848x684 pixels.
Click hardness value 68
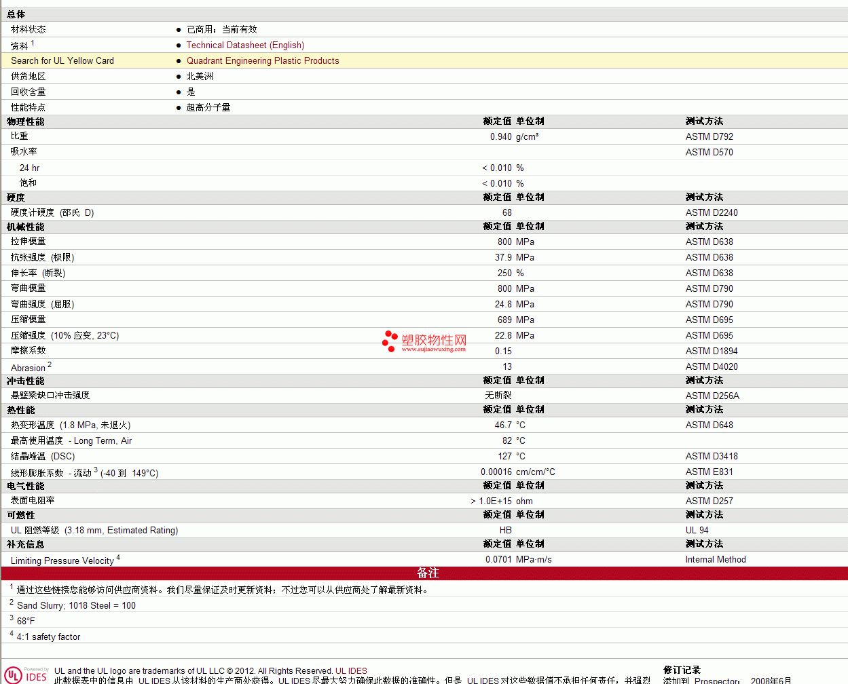tap(507, 212)
